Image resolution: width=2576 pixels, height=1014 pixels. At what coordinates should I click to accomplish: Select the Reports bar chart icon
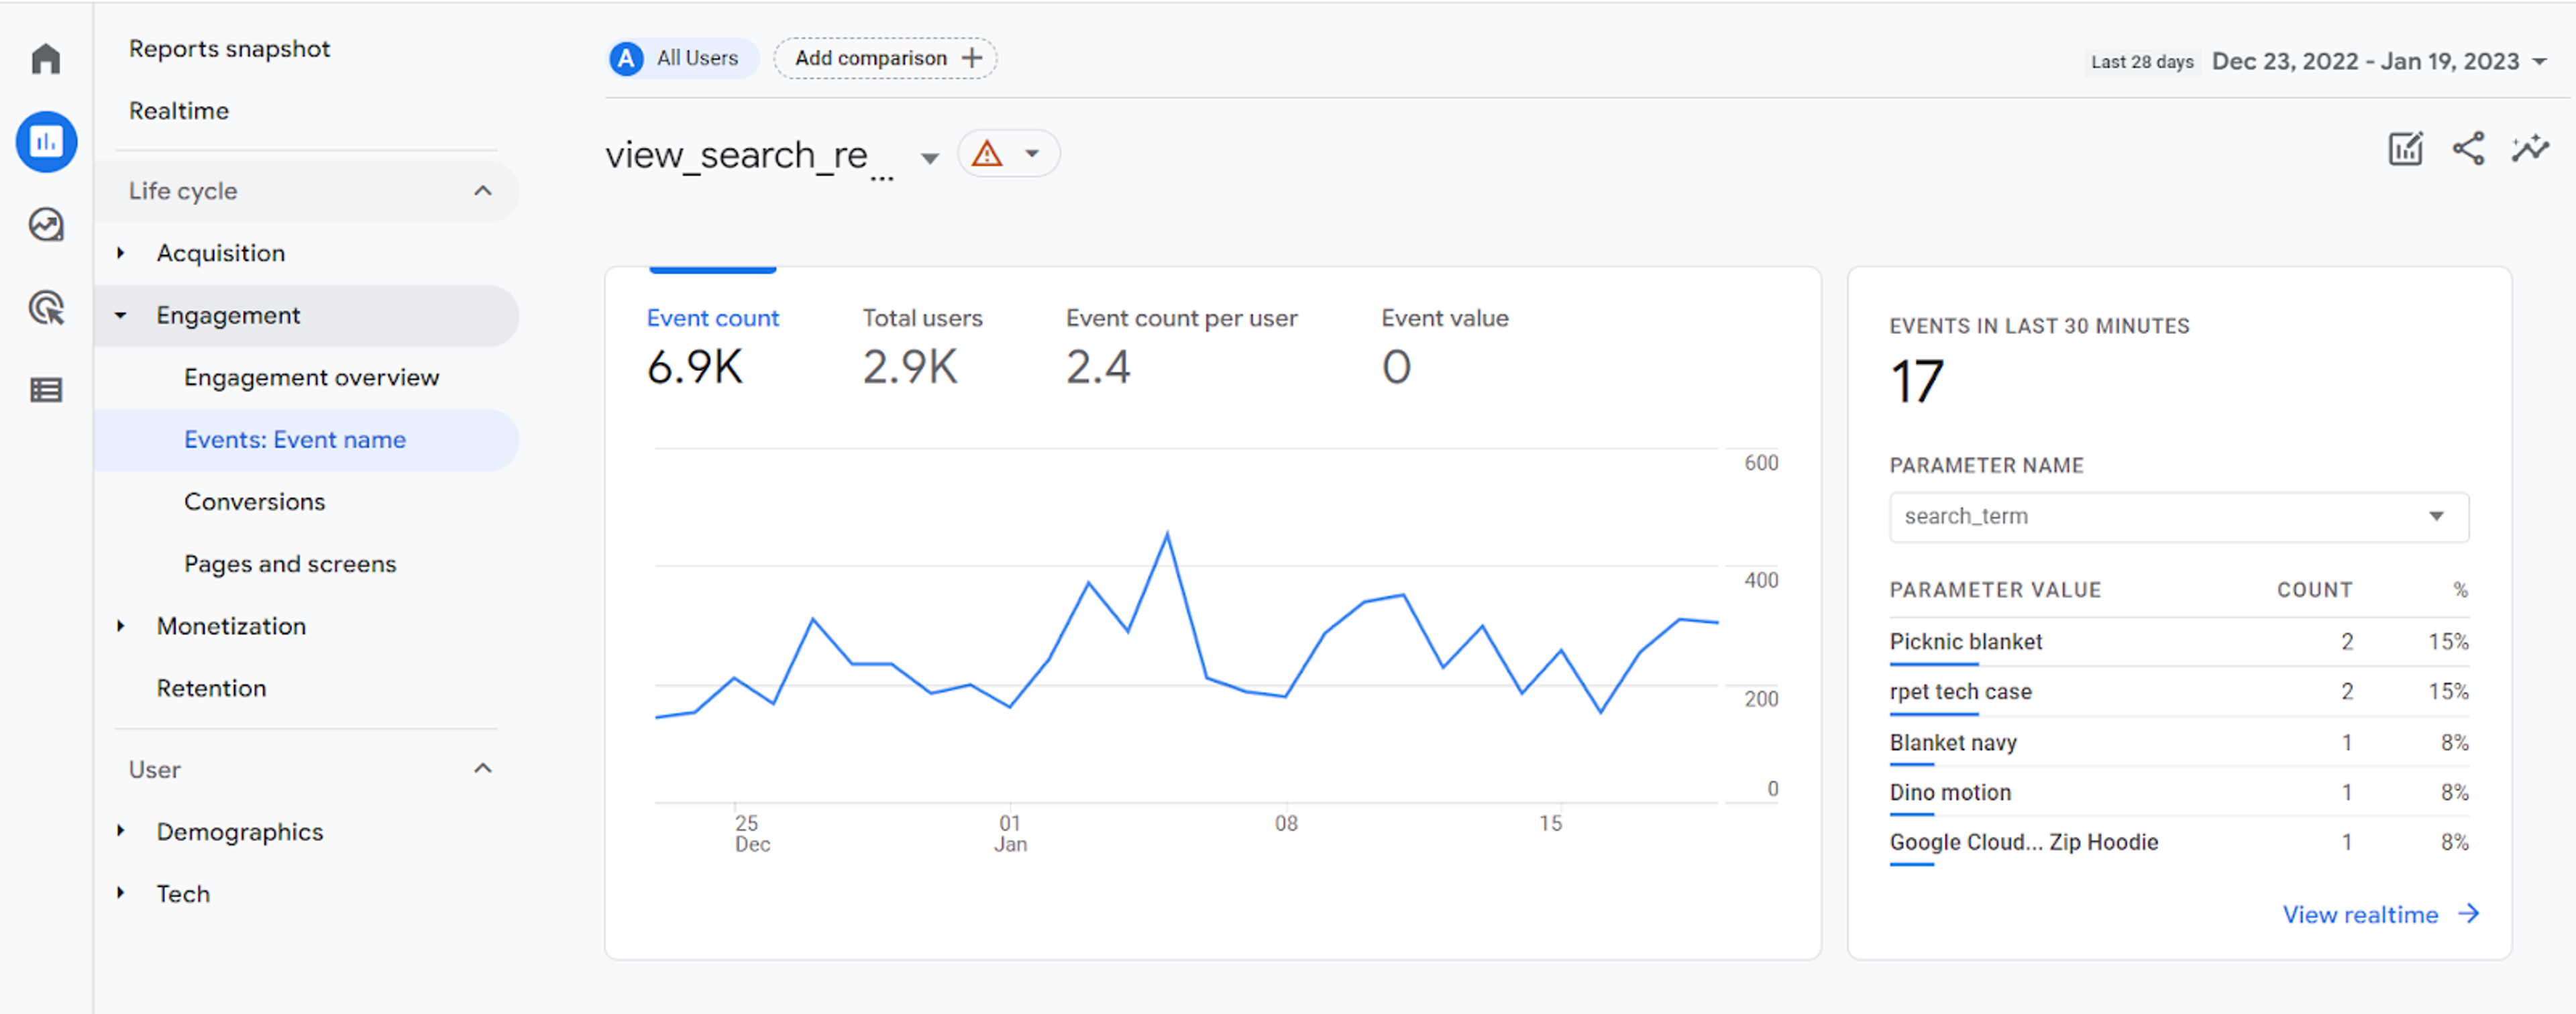46,142
